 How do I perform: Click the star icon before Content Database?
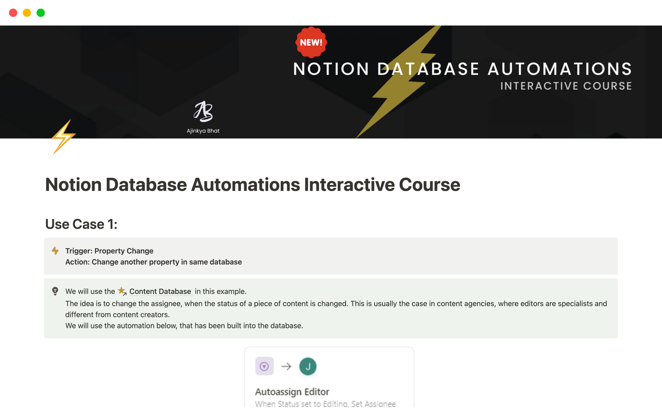tap(122, 291)
